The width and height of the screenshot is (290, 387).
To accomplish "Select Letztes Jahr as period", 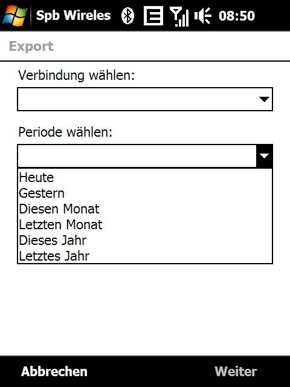I will point(145,256).
